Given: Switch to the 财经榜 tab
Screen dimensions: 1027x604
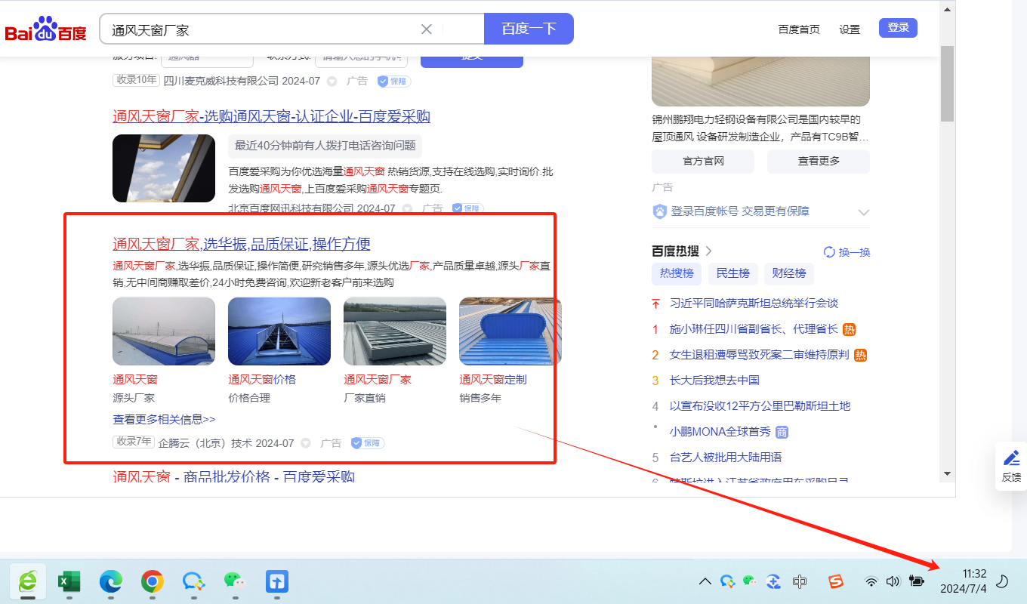Looking at the screenshot, I should (789, 273).
